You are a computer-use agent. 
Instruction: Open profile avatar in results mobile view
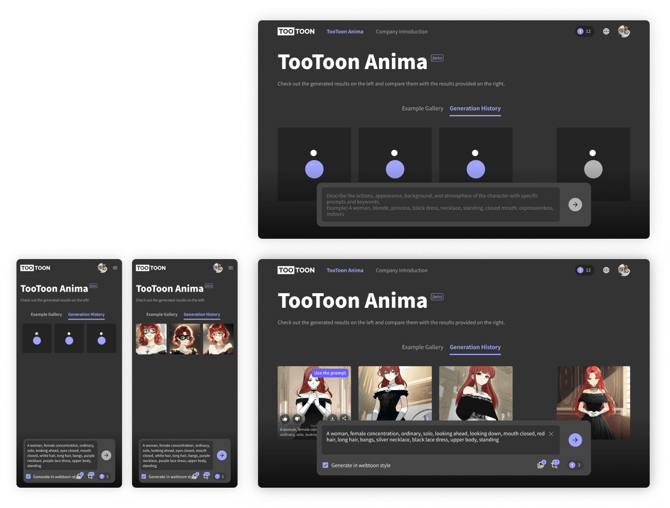[218, 268]
